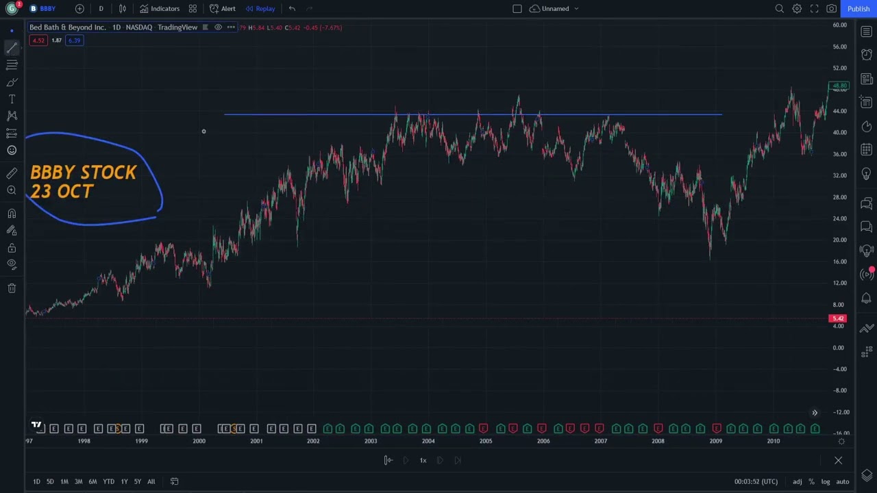This screenshot has width=877, height=493.
Task: Create a new Alert
Action: 223,9
